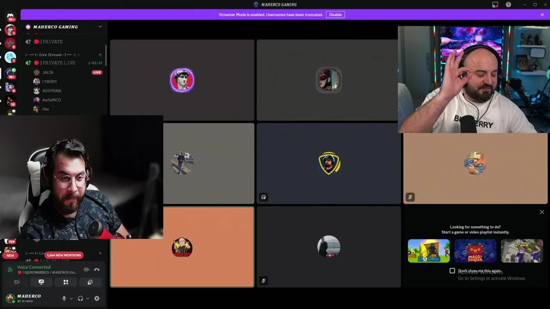Watch JALTA's LIVE stream badge
Image resolution: width=550 pixels, height=309 pixels.
[97, 72]
